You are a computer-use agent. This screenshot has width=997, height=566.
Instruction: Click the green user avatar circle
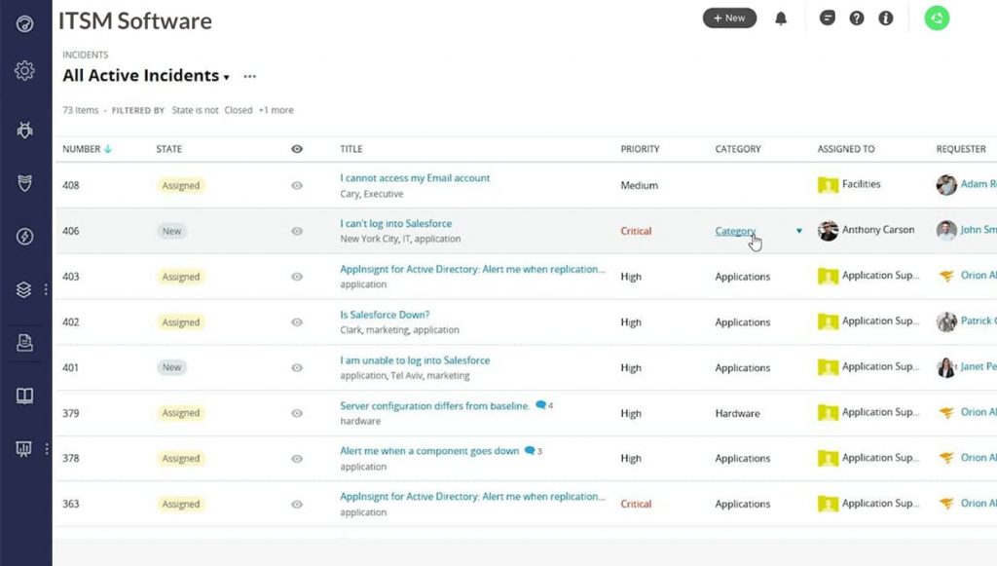[937, 19]
